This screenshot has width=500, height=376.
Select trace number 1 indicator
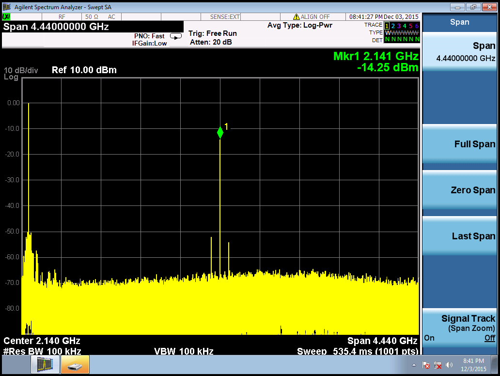387,26
